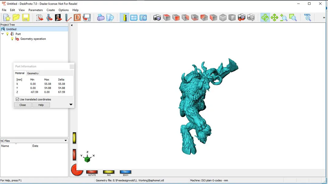Click the Help button in Part Information
The image size is (328, 184).
tap(41, 105)
